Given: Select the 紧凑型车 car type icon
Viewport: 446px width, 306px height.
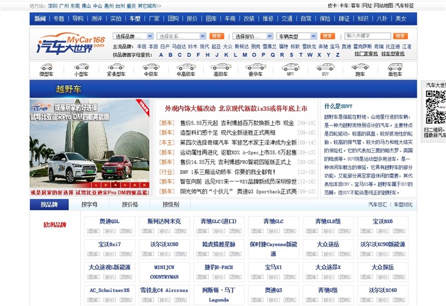Looking at the screenshot, I should click(x=116, y=70).
